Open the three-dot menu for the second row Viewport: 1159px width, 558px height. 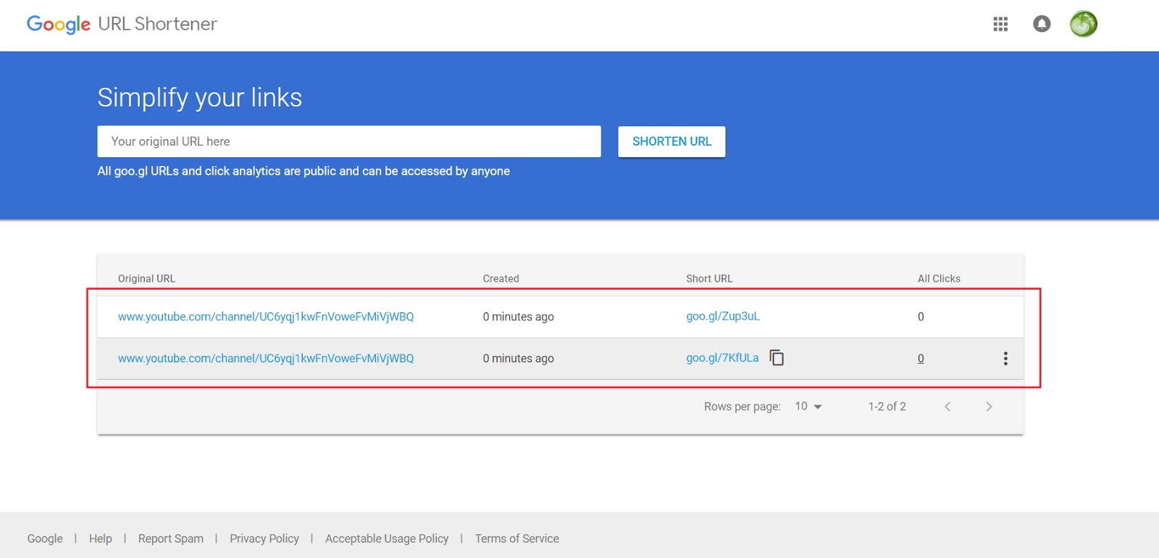[x=1005, y=359]
